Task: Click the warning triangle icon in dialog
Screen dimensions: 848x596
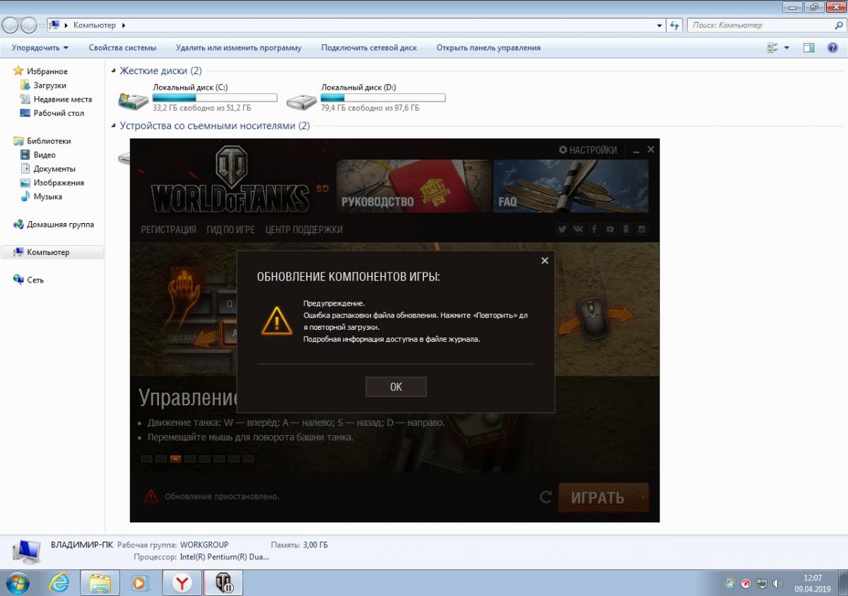Action: pyautogui.click(x=276, y=320)
